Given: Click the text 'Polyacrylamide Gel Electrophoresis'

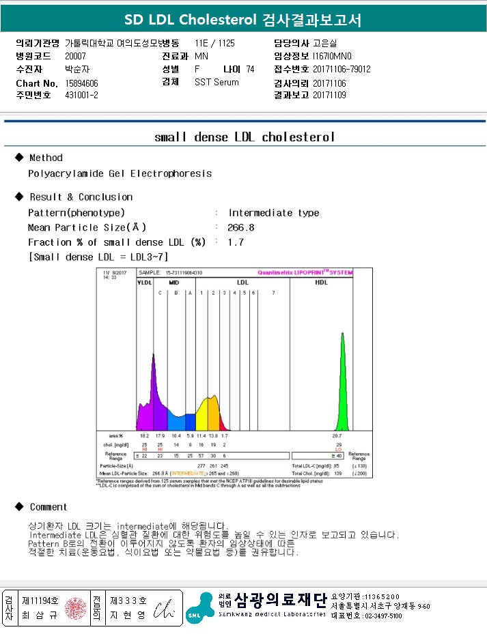Looking at the screenshot, I should pyautogui.click(x=120, y=173).
